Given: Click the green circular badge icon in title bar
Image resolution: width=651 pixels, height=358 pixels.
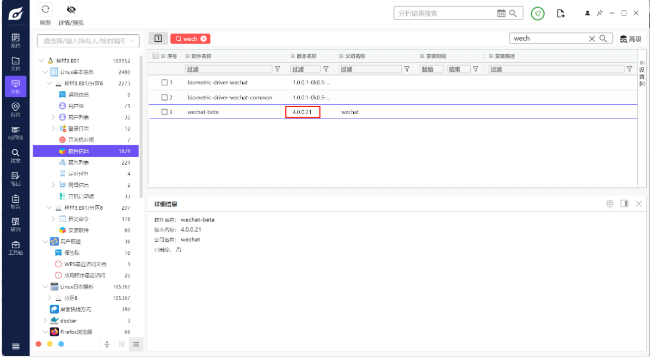Looking at the screenshot, I should [538, 14].
